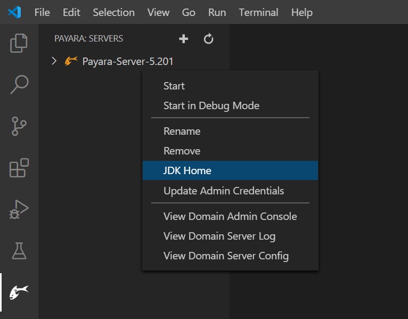This screenshot has height=319, width=408.
Task: Open the Run and Debug view icon
Action: (x=19, y=209)
